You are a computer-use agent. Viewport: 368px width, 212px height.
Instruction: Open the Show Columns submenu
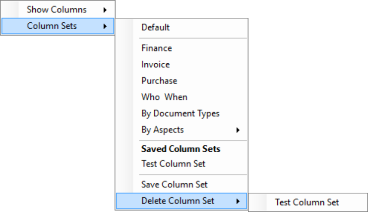[56, 9]
